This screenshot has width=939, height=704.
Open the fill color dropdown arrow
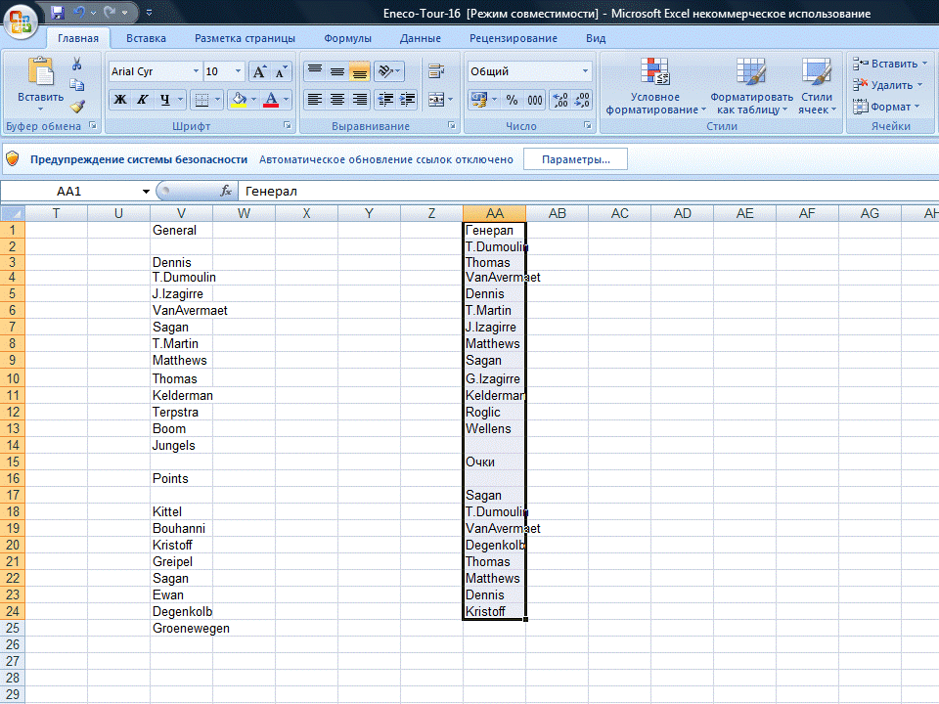[x=254, y=100]
